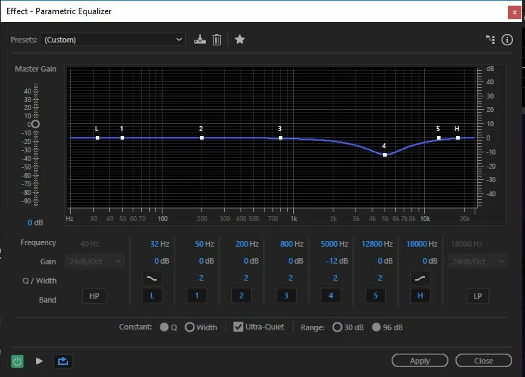Switch low shelf filter shape icon
The width and height of the screenshot is (525, 377).
pyautogui.click(x=152, y=278)
